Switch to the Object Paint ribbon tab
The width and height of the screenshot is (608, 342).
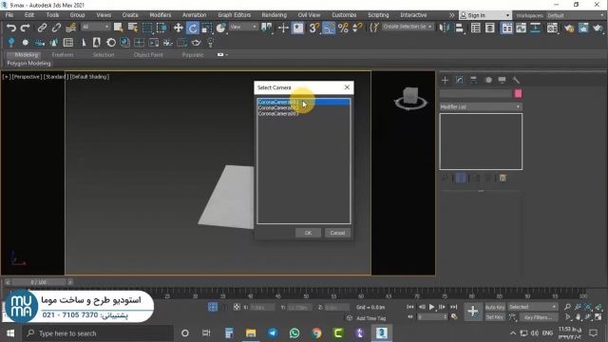point(148,55)
